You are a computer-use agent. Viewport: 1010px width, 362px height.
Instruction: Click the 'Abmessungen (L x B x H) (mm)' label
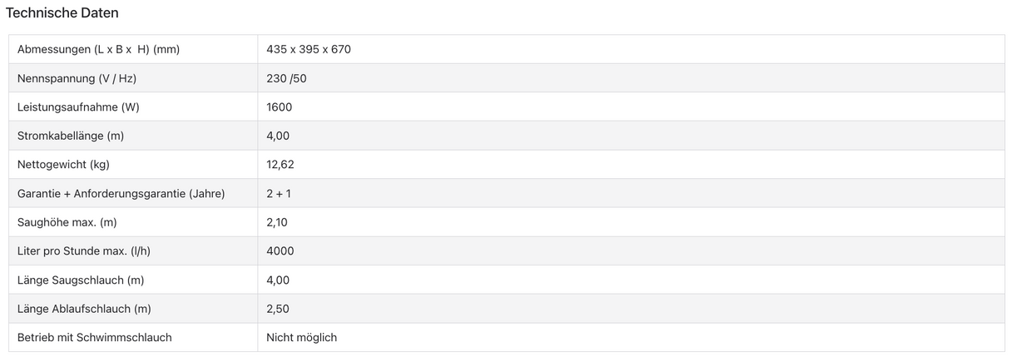click(98, 49)
